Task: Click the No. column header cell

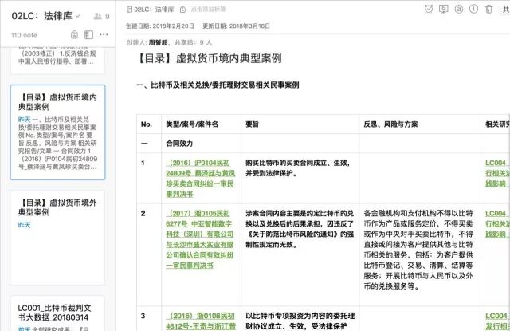Action: [149, 124]
